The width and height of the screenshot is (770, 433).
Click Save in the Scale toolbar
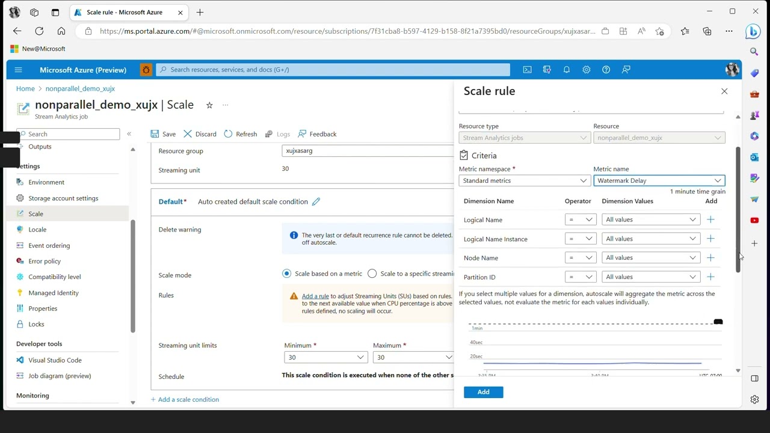pos(163,134)
